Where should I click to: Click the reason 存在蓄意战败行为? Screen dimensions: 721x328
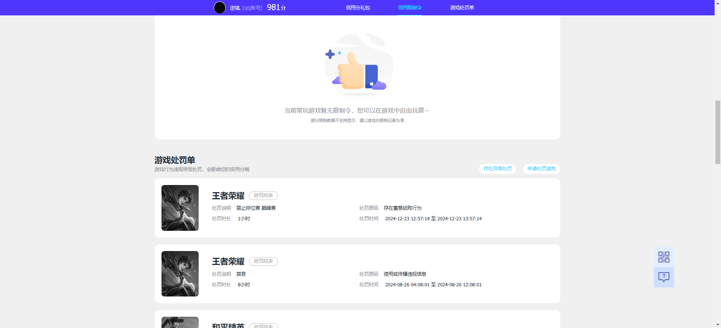click(403, 208)
